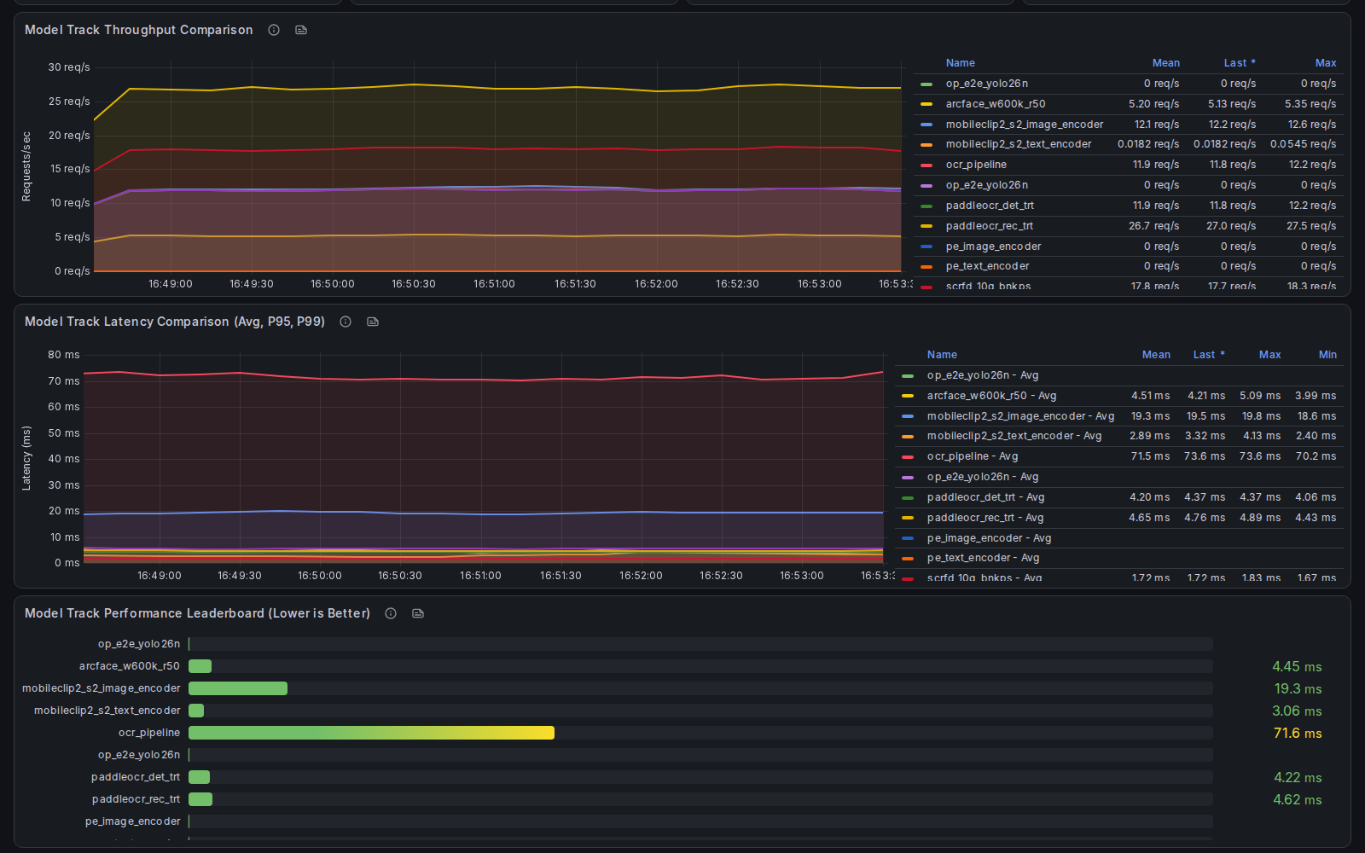Image resolution: width=1365 pixels, height=853 pixels.
Task: Click the notes icon beside Latency Comparison title
Action: pyautogui.click(x=373, y=322)
